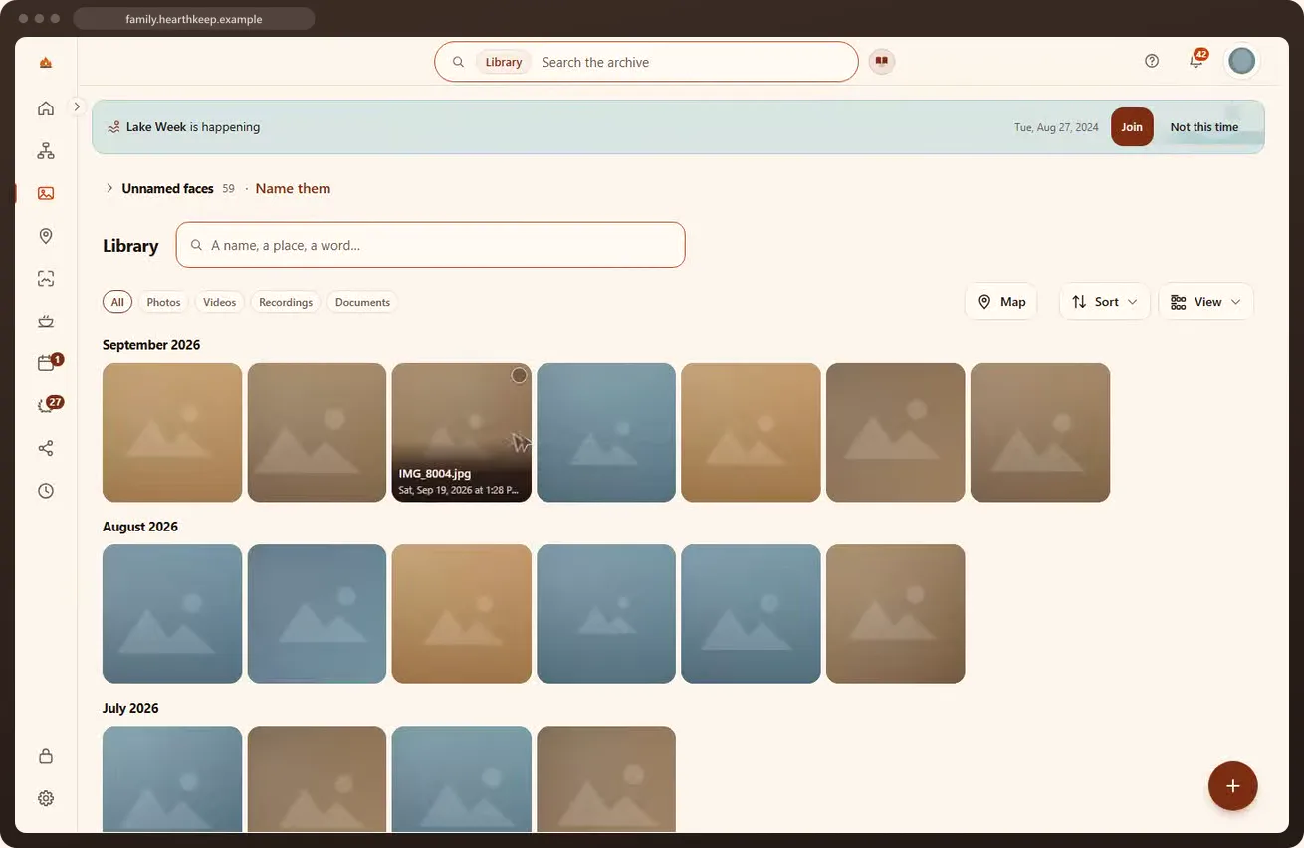Switch to the Videos filter

point(220,302)
